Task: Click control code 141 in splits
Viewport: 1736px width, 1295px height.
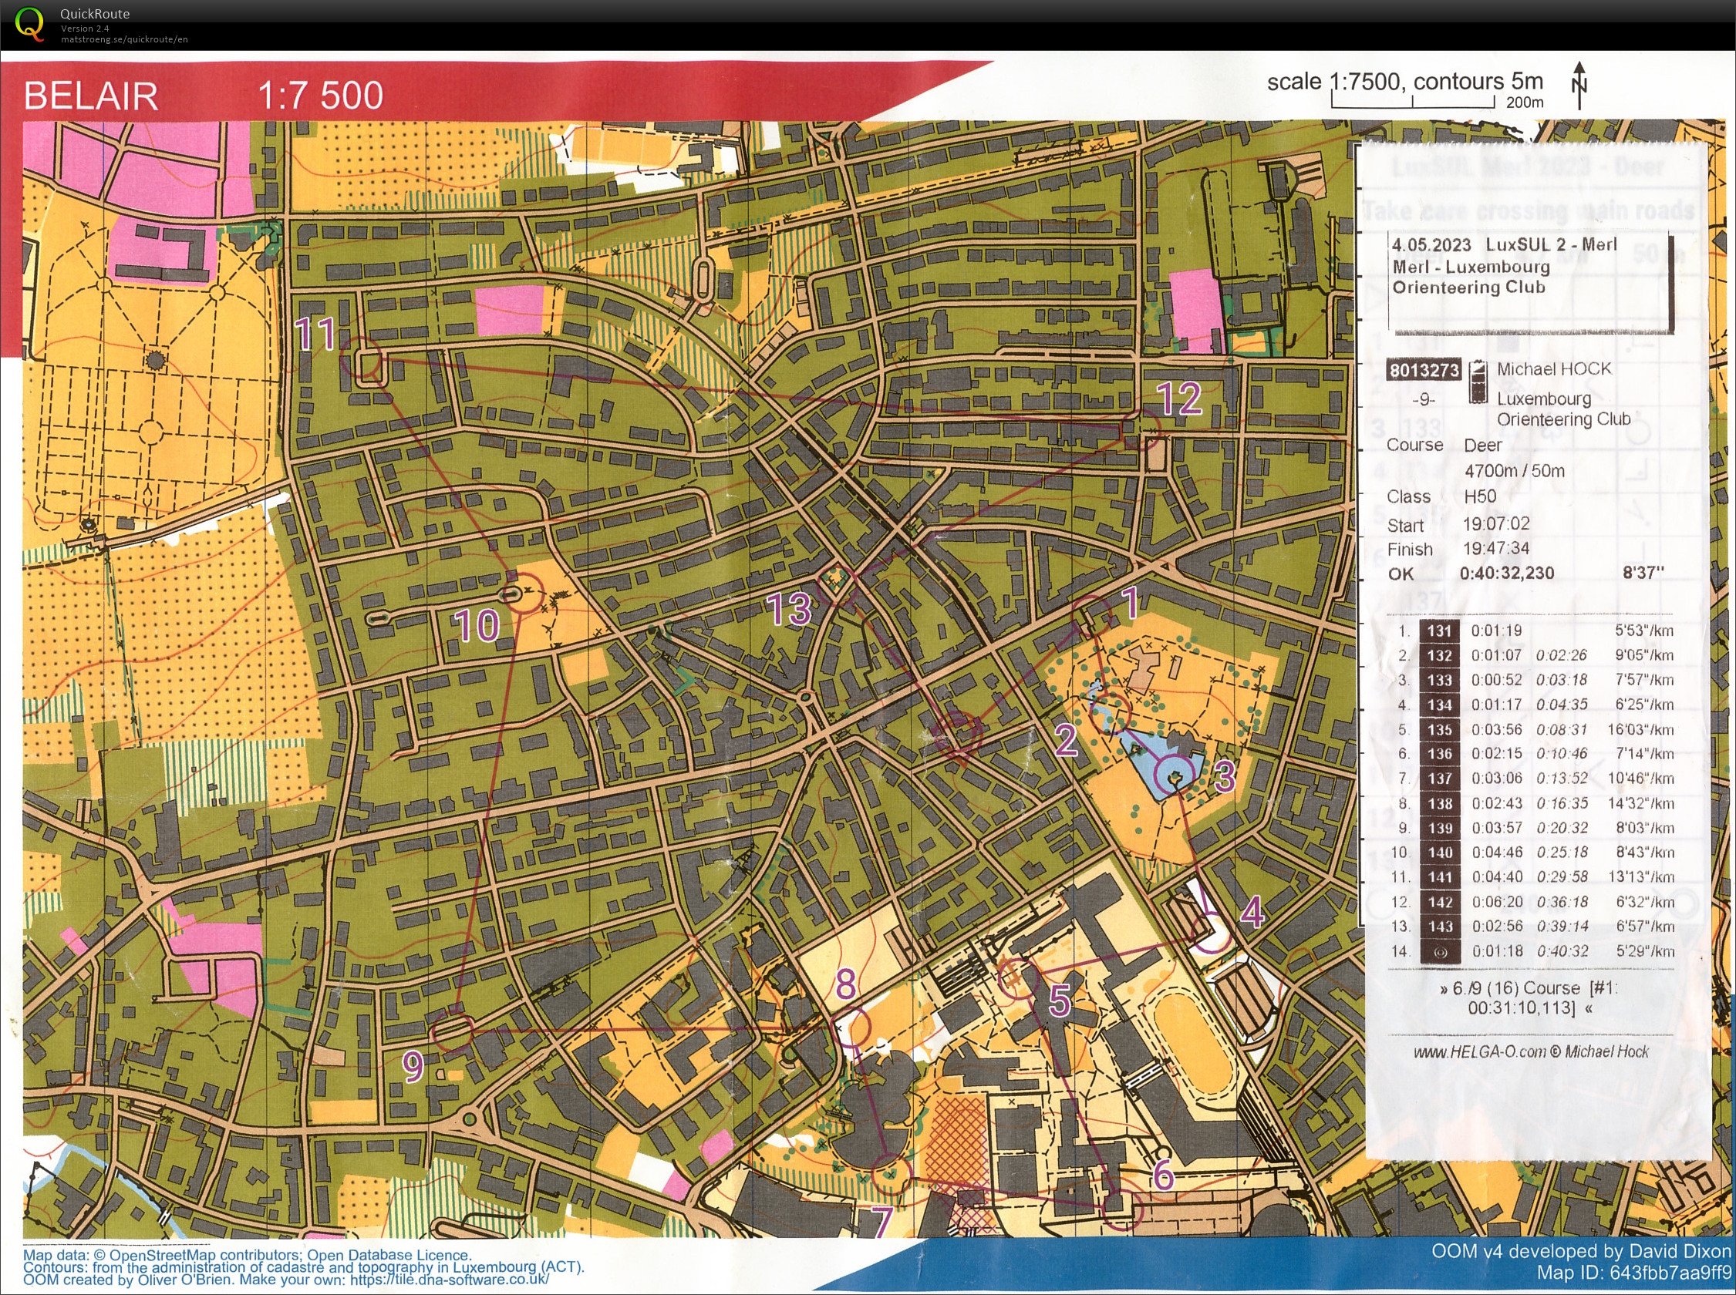Action: coord(1440,877)
